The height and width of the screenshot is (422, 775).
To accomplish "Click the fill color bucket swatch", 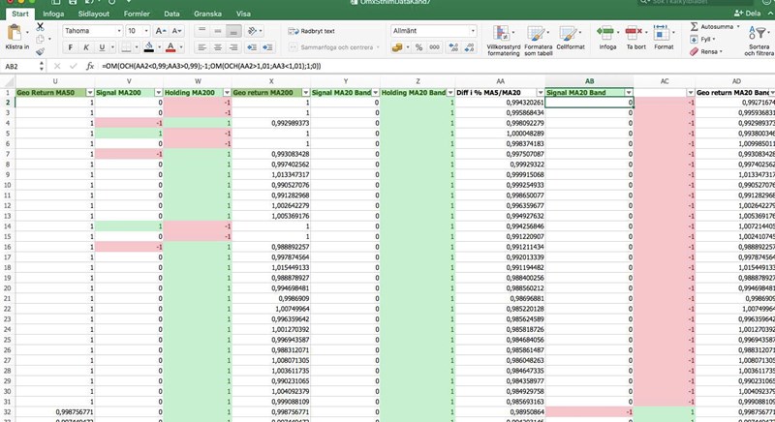I will coord(148,47).
